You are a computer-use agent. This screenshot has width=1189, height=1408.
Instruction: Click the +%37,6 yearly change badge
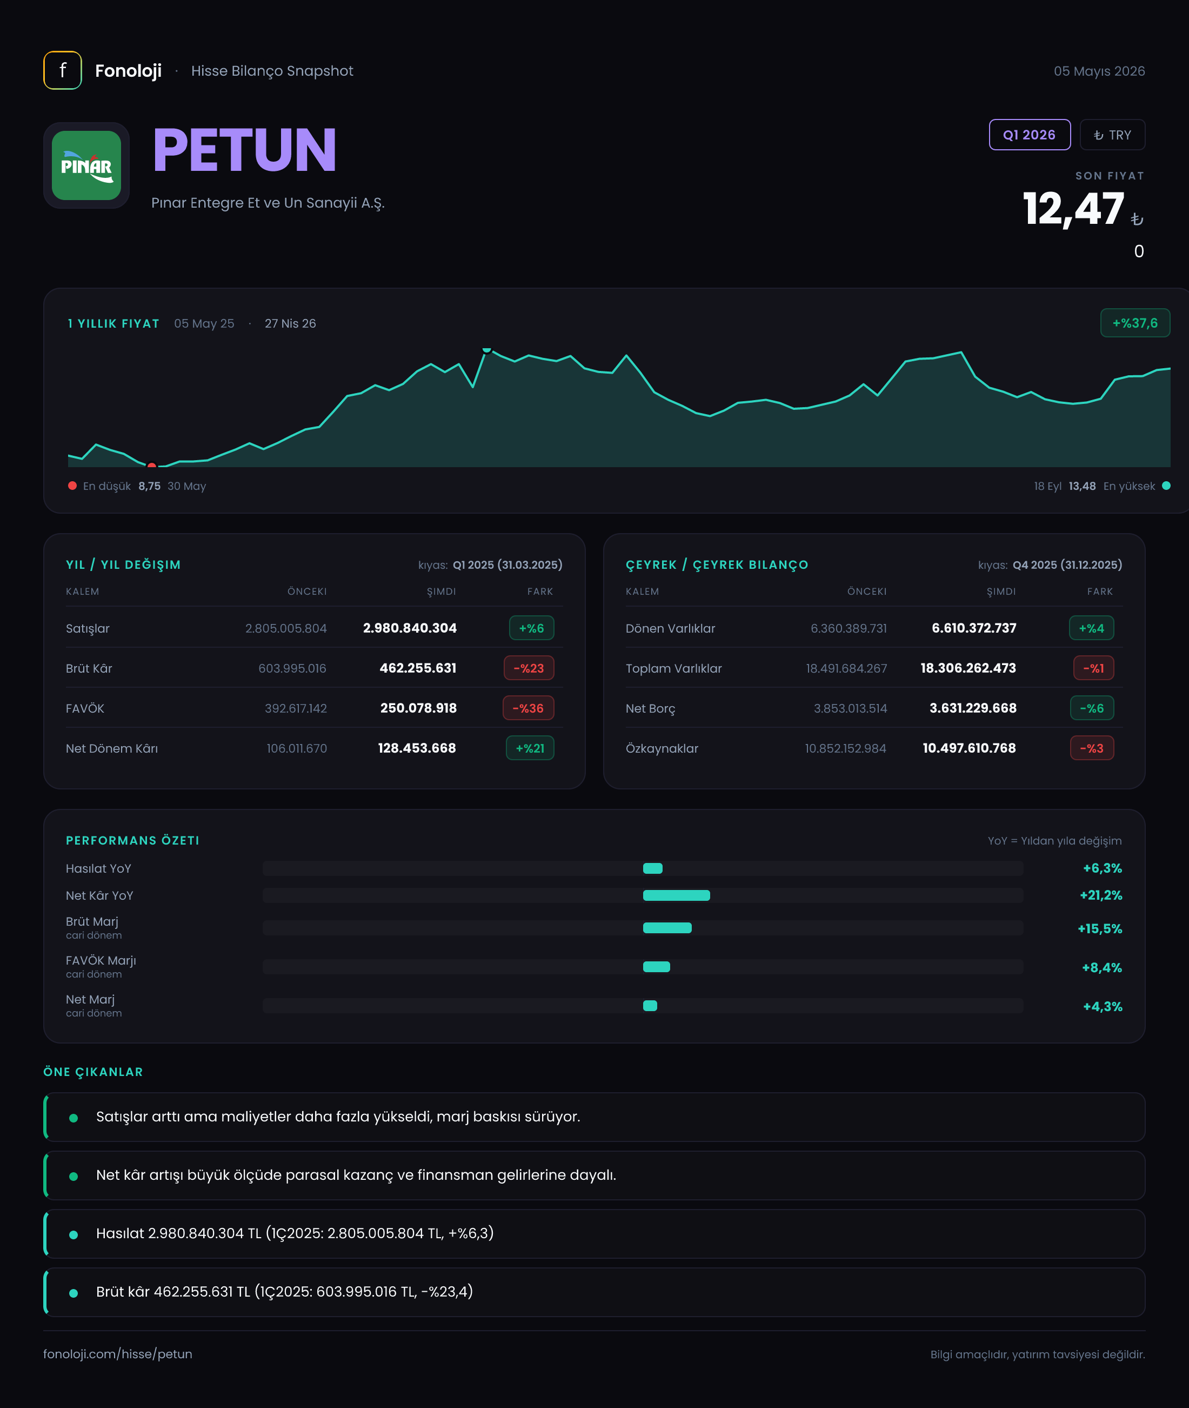[x=1135, y=323]
